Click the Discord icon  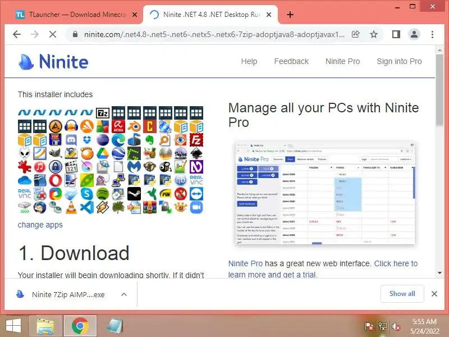71,140
